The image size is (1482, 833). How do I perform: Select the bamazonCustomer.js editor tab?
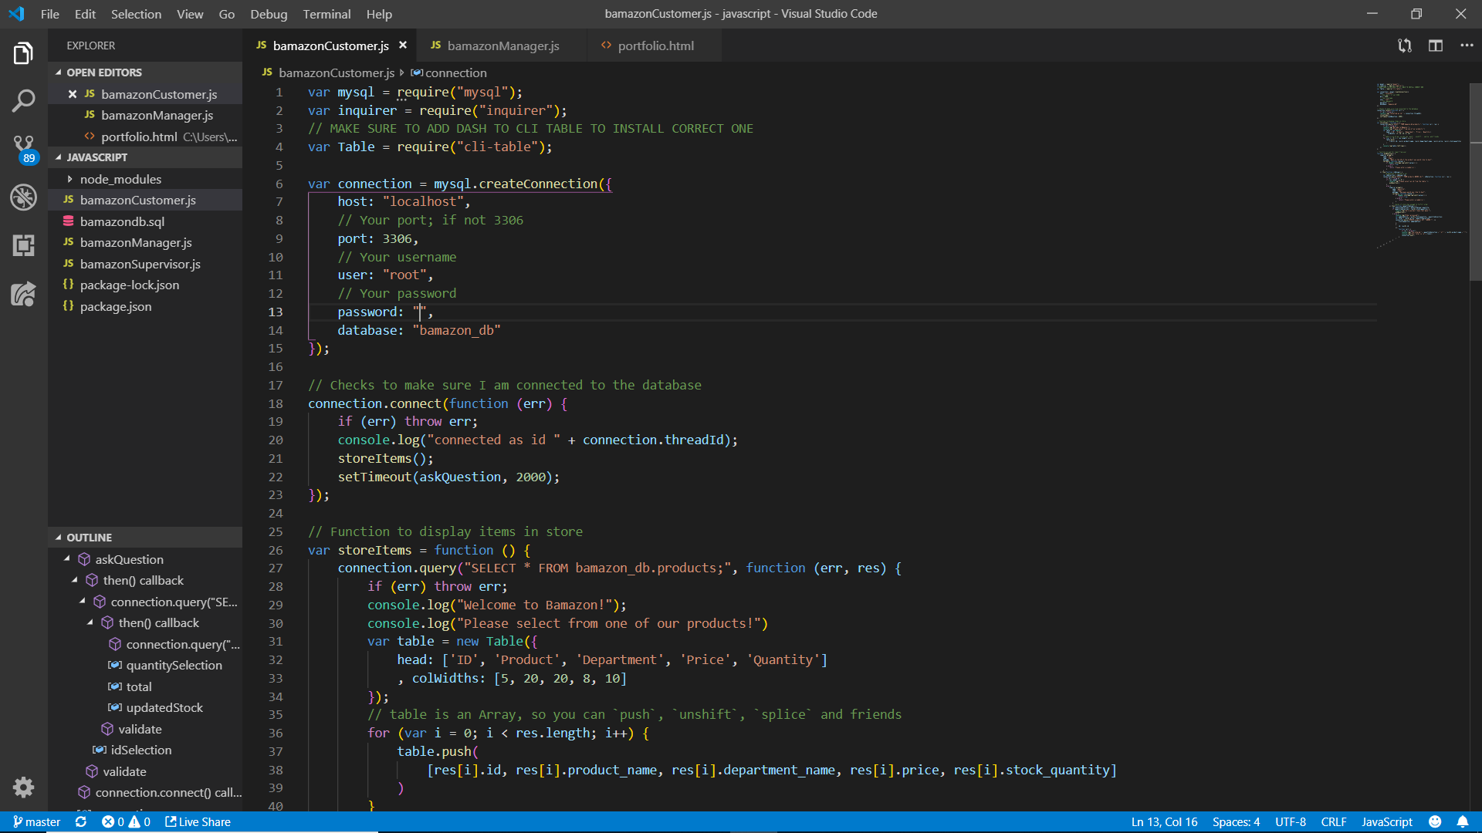coord(330,46)
